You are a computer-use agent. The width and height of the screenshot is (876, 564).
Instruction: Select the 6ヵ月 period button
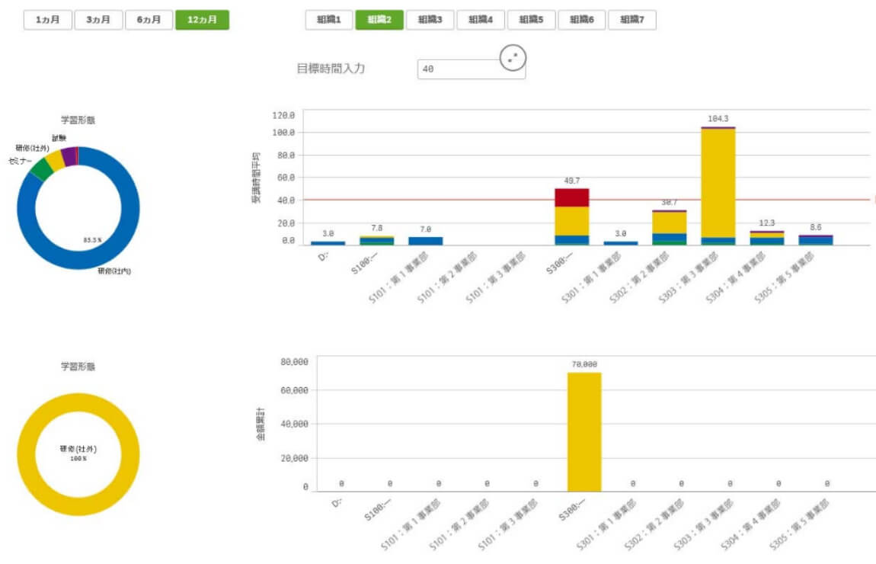tap(149, 20)
